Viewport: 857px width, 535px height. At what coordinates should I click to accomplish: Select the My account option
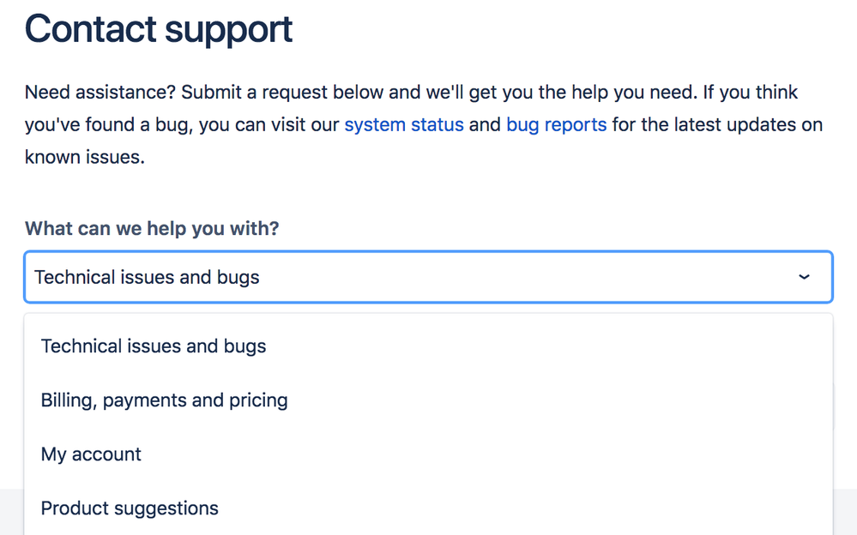(x=91, y=454)
